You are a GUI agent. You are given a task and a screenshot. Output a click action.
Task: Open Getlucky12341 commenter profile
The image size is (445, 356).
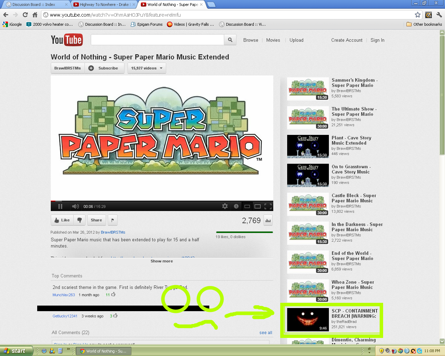pos(65,316)
